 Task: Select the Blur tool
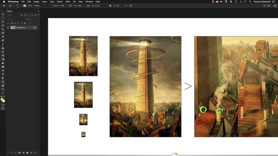(x=3, y=63)
